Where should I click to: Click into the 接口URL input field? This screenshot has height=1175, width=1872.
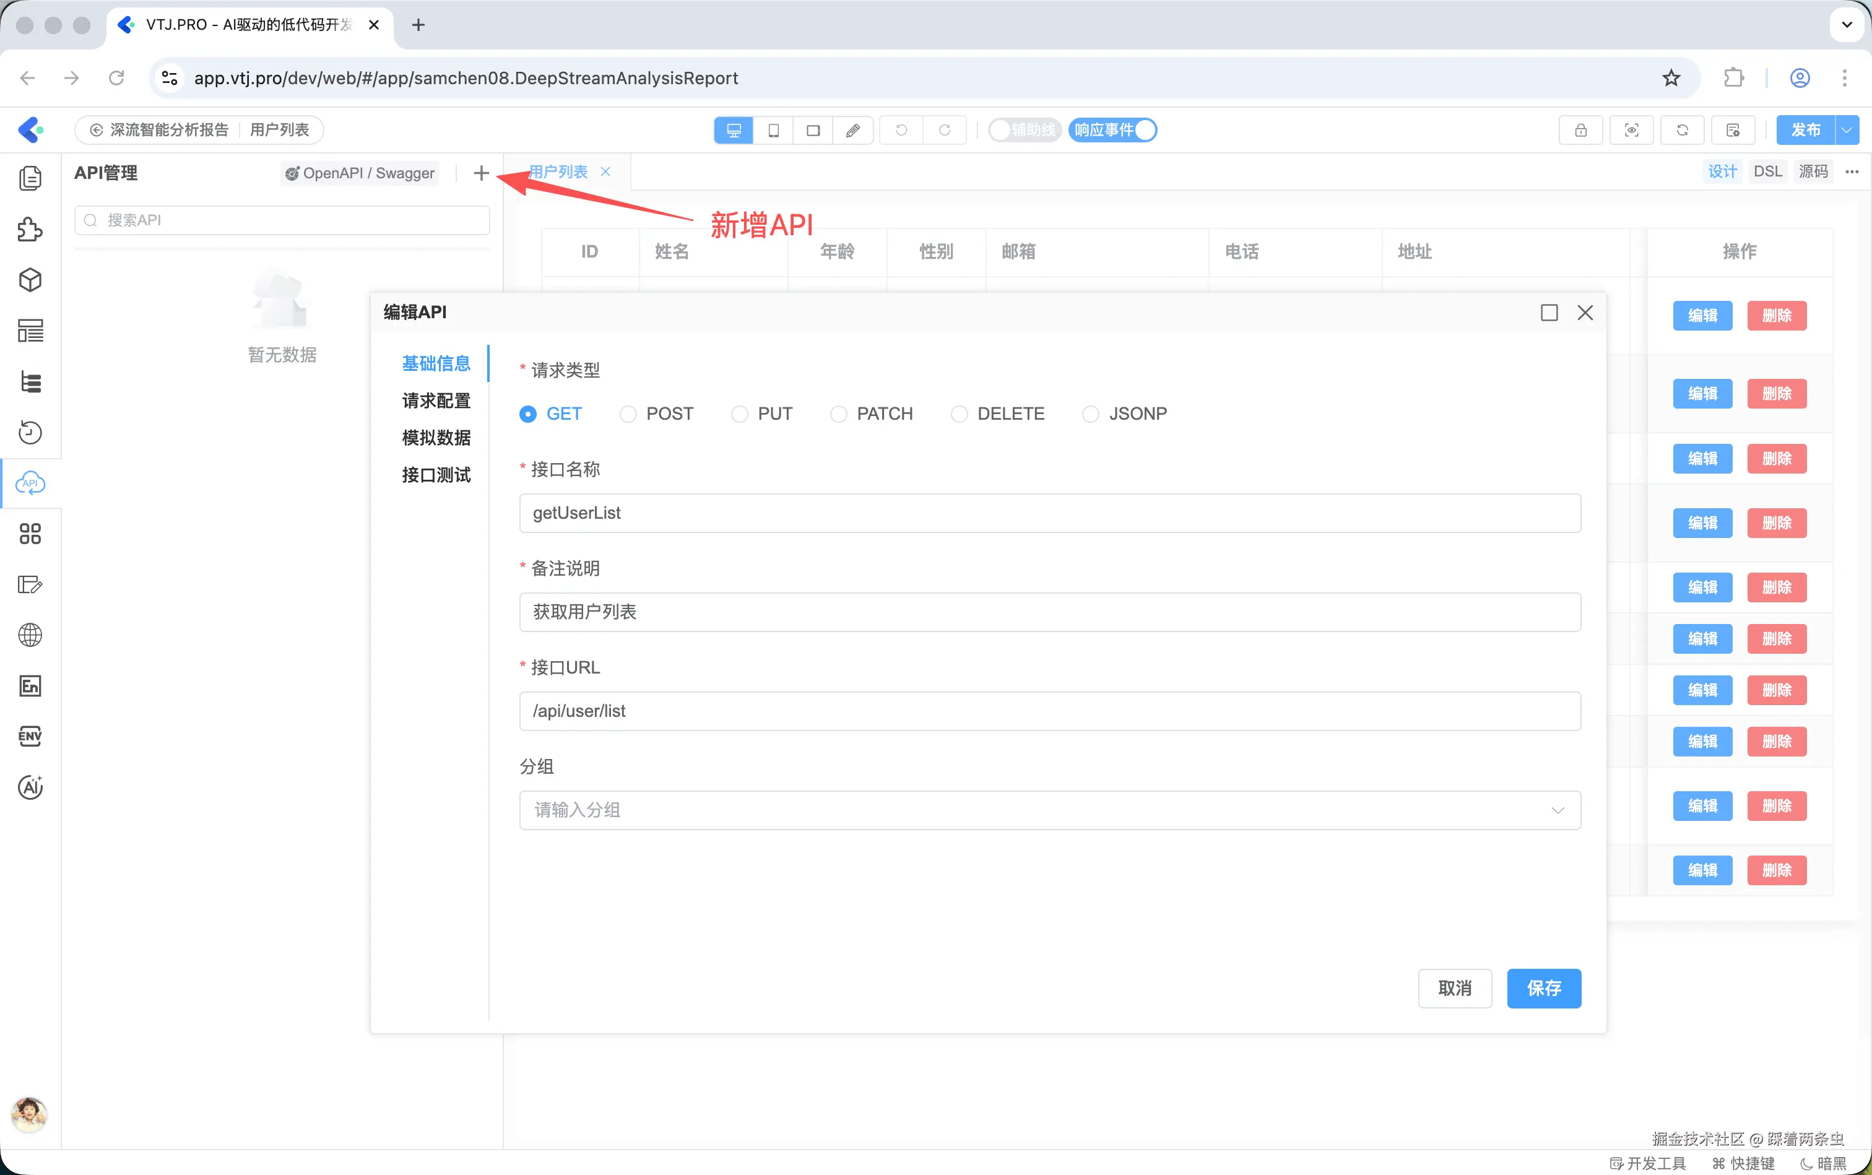(1049, 710)
